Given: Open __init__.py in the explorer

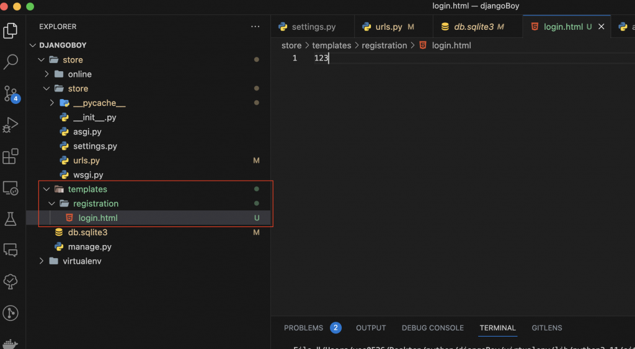Looking at the screenshot, I should point(148,118).
